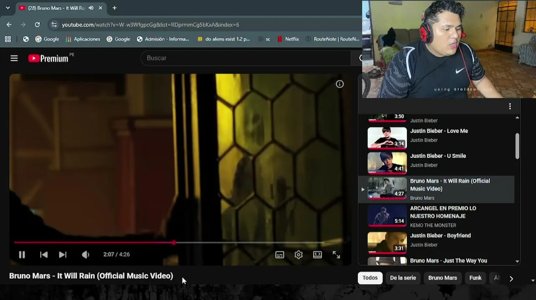Select the Justin Bieber - U Smile title
This screenshot has width=536, height=300.
point(438,156)
